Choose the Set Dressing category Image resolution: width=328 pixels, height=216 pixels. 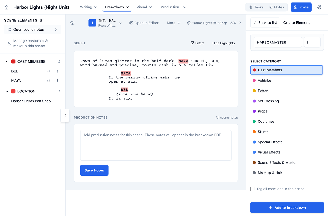click(286, 101)
